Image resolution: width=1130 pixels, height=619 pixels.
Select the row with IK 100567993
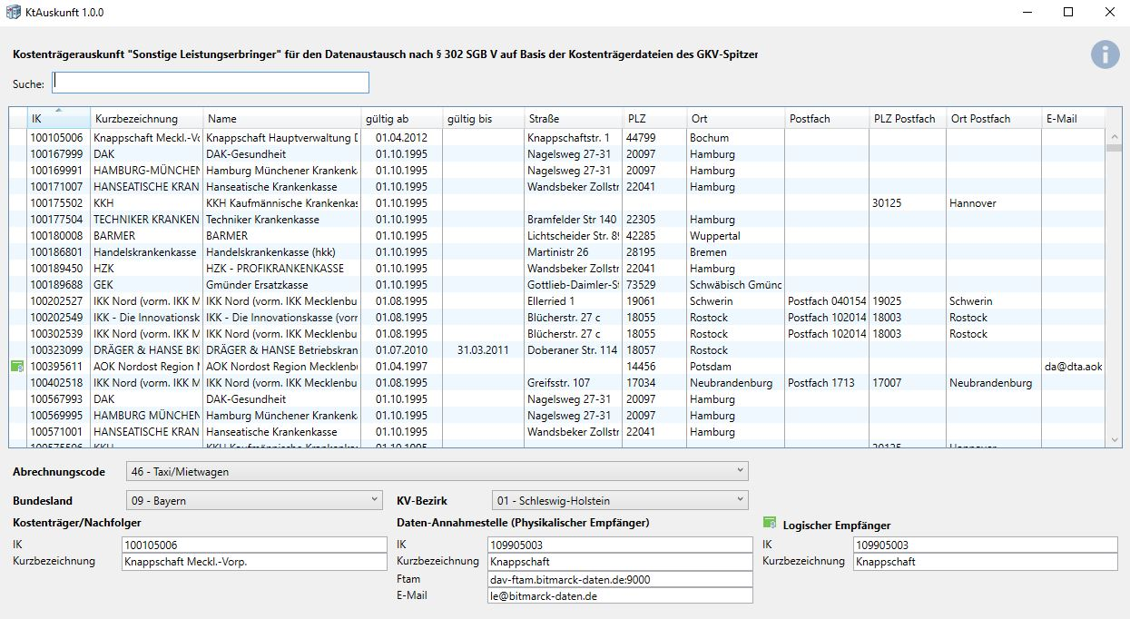[557, 399]
